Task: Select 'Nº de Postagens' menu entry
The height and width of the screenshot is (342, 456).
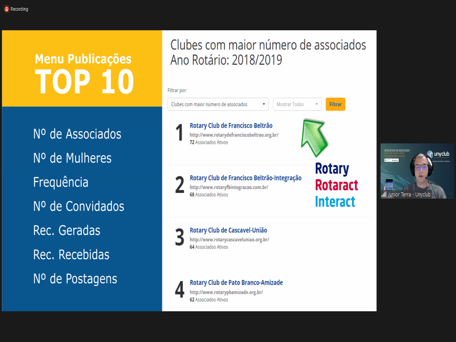Action: pyautogui.click(x=75, y=279)
